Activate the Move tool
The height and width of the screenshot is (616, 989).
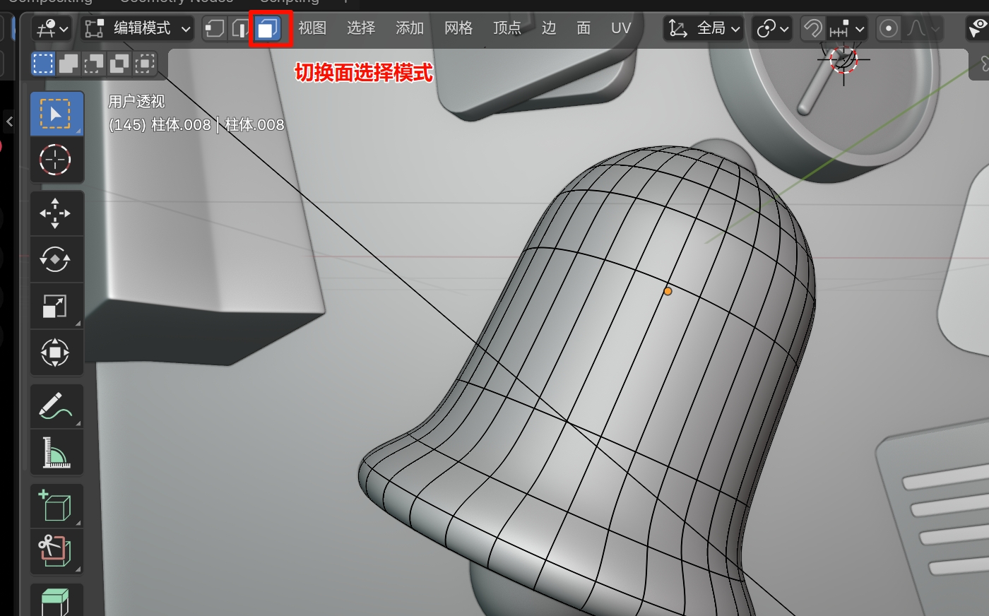click(55, 213)
